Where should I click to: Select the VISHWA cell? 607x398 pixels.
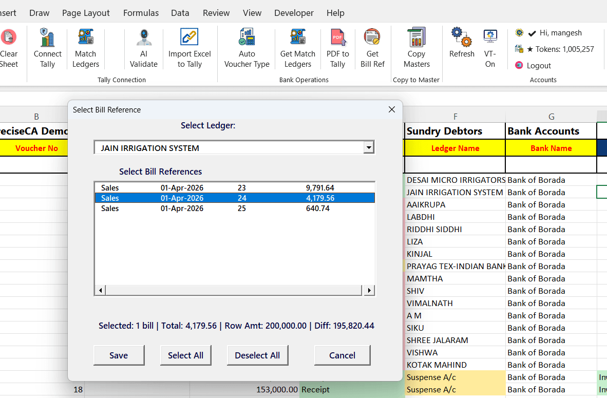(x=455, y=353)
